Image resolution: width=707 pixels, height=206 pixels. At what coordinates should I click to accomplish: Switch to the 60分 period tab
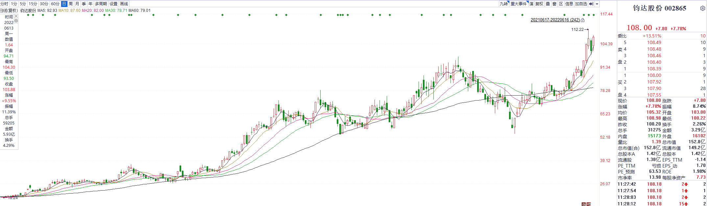click(55, 4)
